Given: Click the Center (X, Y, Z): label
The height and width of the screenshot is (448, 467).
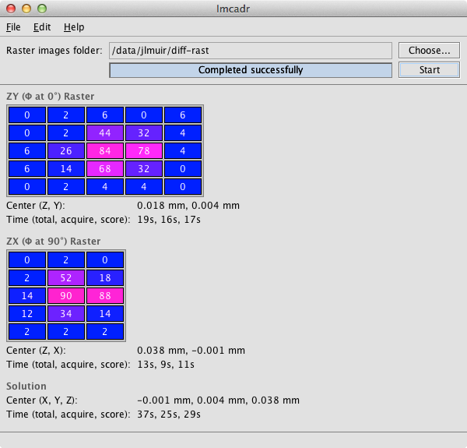Looking at the screenshot, I should 42,400.
